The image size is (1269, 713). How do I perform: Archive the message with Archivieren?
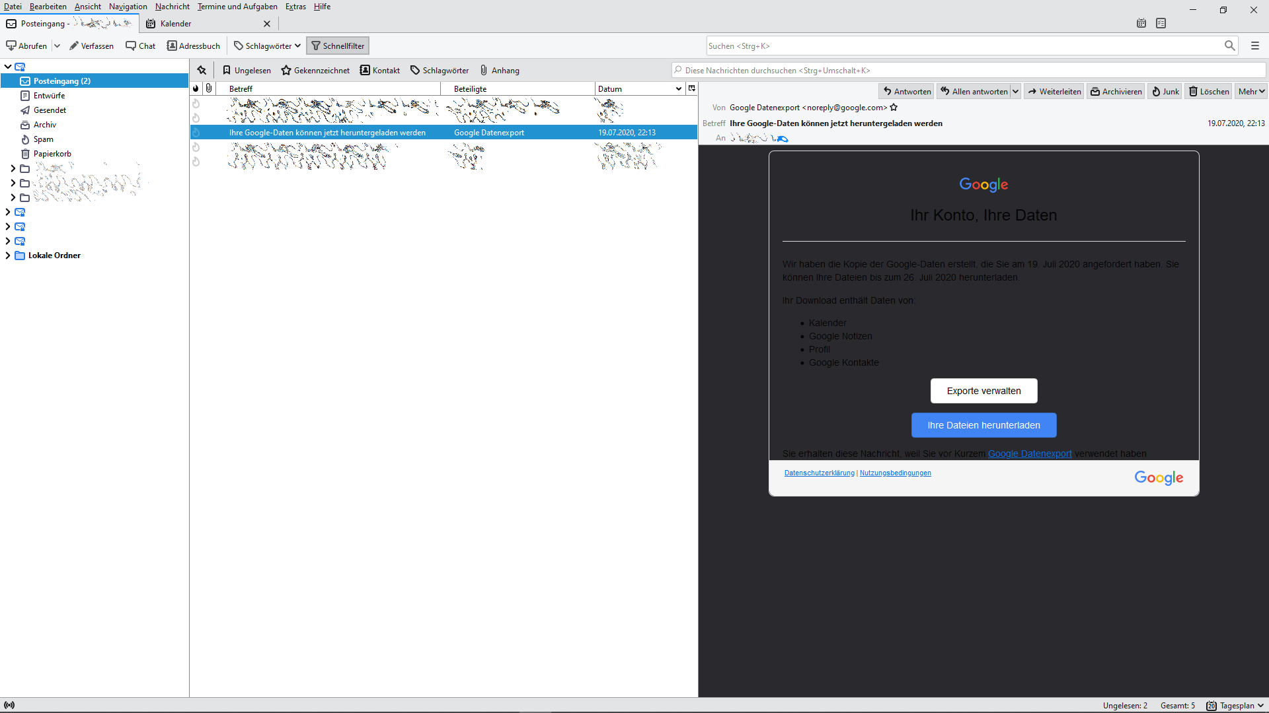click(1116, 92)
